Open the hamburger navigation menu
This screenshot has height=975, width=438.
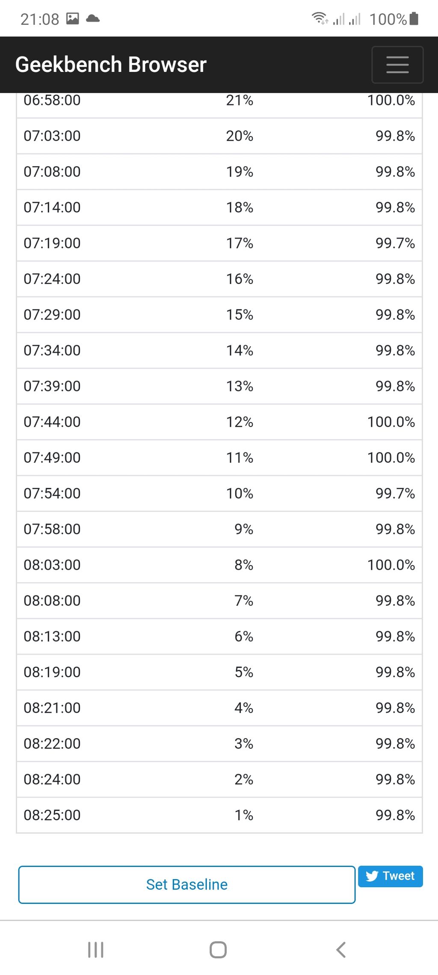coord(397,65)
